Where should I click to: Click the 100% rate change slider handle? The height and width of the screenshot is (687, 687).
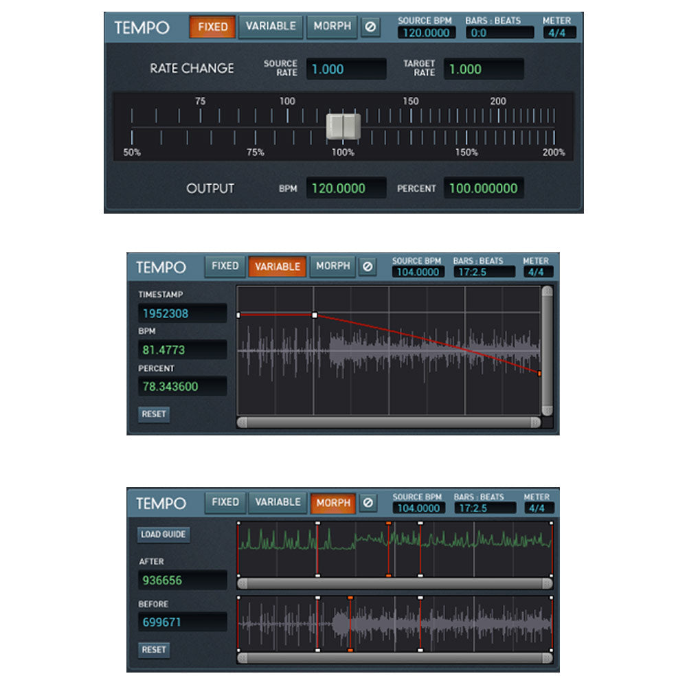(343, 126)
